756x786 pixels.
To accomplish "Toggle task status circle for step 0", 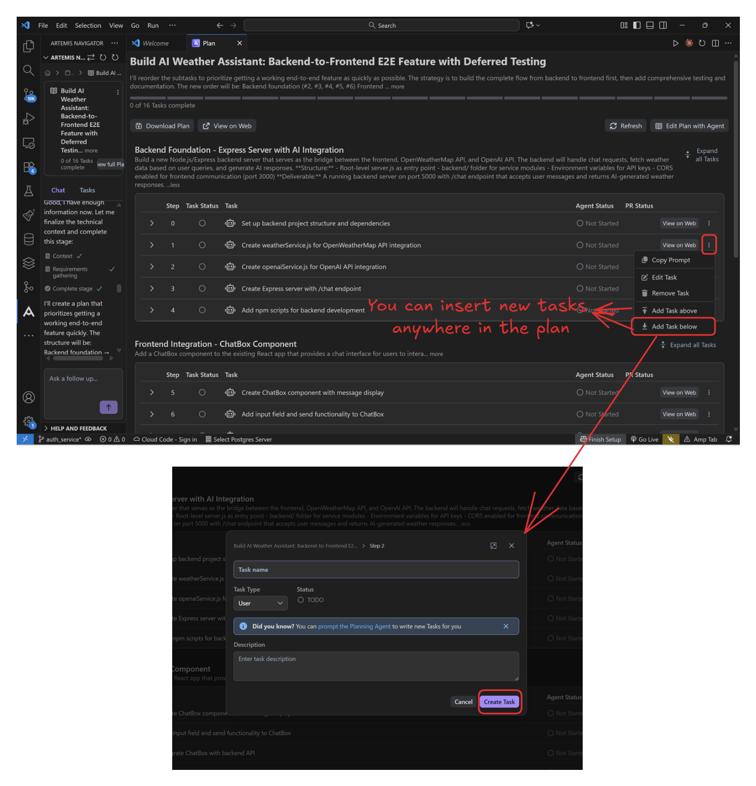I will point(202,223).
